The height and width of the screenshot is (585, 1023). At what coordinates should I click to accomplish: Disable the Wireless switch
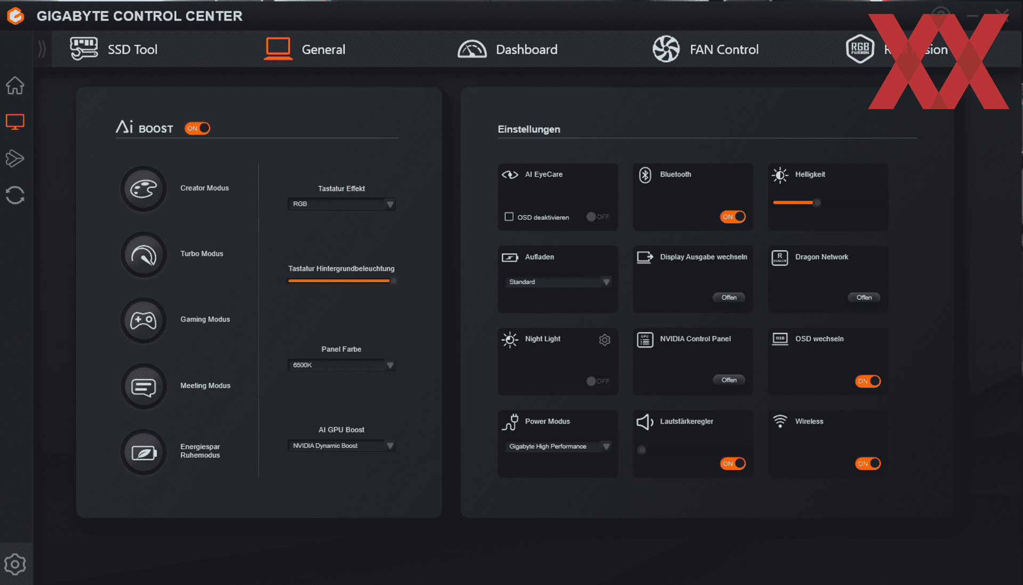[x=868, y=464]
